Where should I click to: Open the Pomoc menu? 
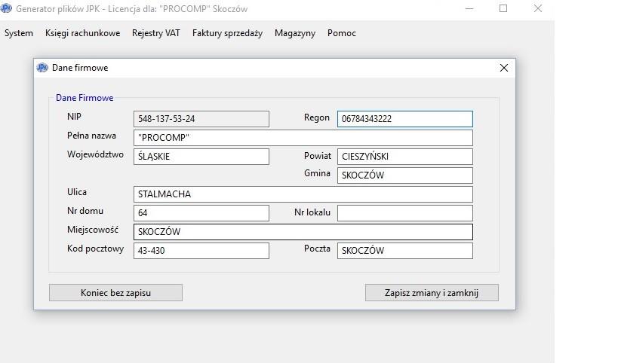341,33
